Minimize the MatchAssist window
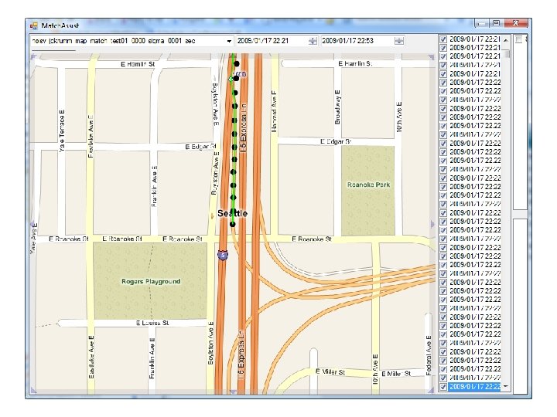This screenshot has height=417, width=557. click(x=482, y=23)
